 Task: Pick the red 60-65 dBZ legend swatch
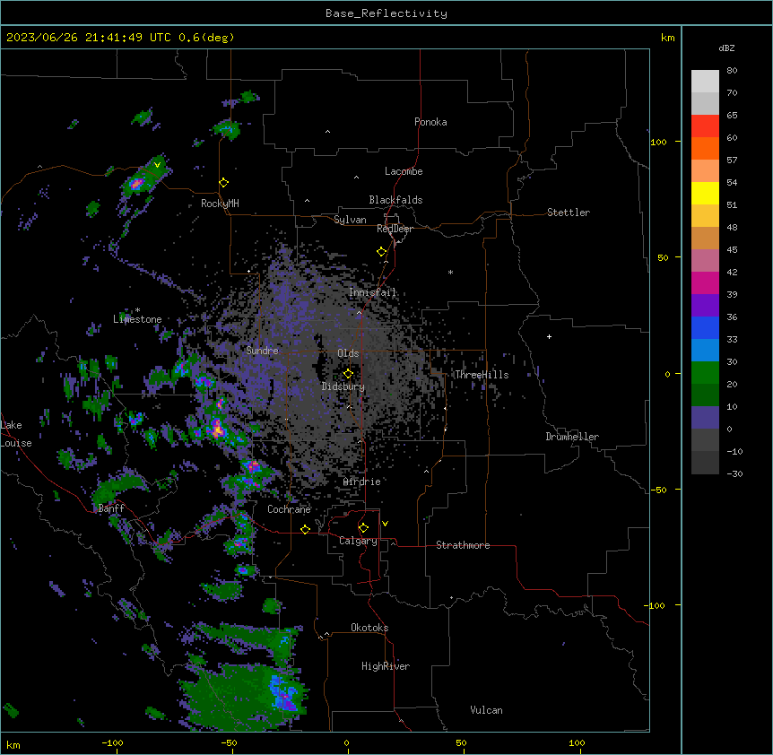click(x=705, y=126)
